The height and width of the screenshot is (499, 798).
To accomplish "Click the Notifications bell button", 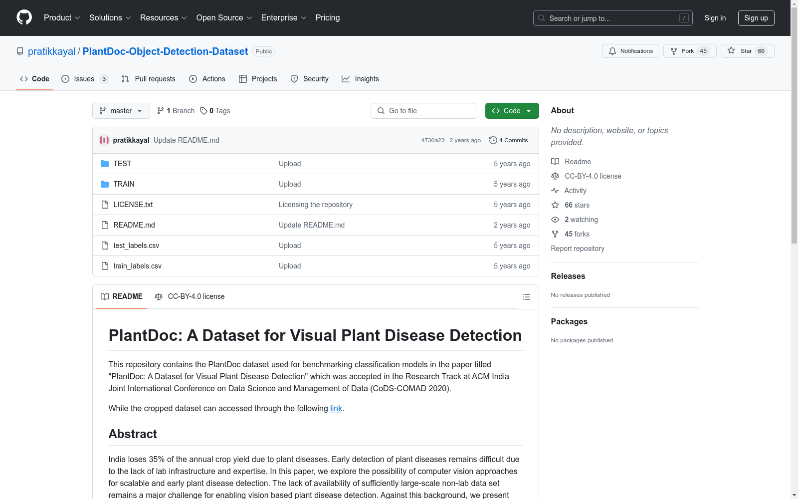I will pos(630,51).
